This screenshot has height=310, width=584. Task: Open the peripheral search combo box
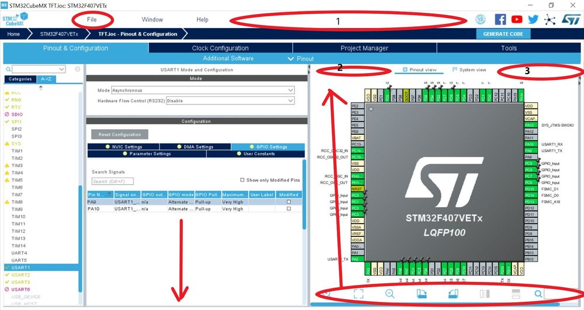point(39,69)
